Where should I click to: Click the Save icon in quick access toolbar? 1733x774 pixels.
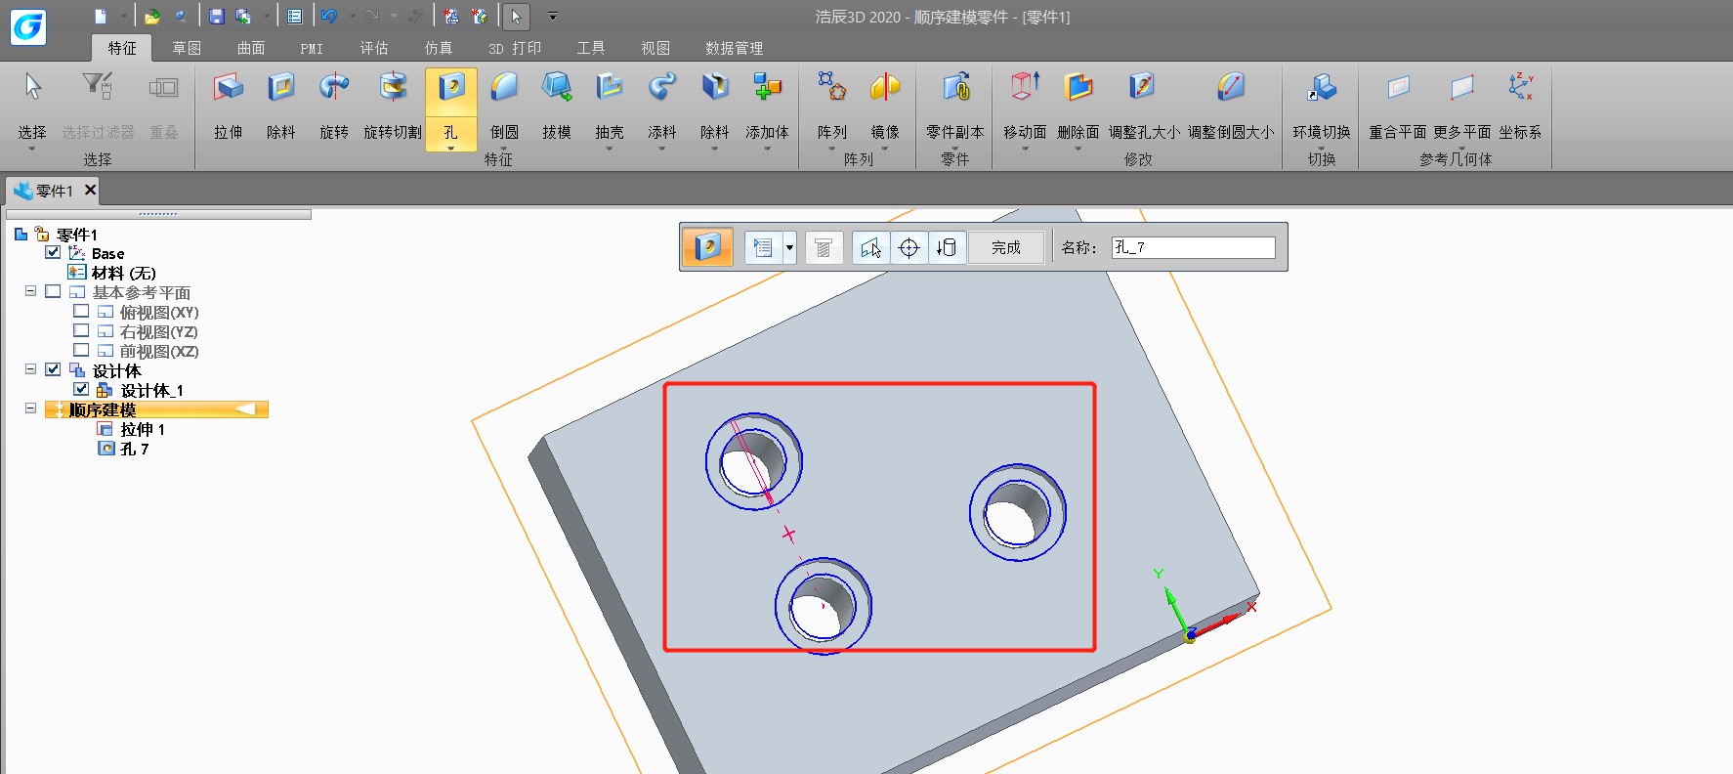pyautogui.click(x=217, y=16)
